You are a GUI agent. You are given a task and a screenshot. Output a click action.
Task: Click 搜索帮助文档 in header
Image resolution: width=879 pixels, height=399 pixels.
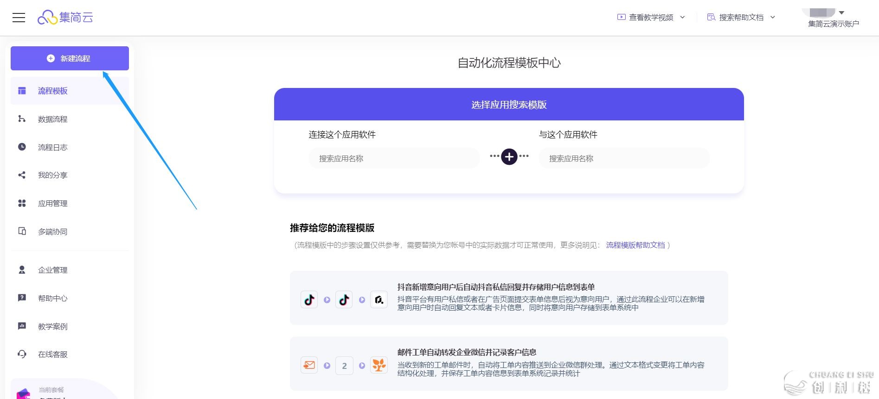click(741, 17)
